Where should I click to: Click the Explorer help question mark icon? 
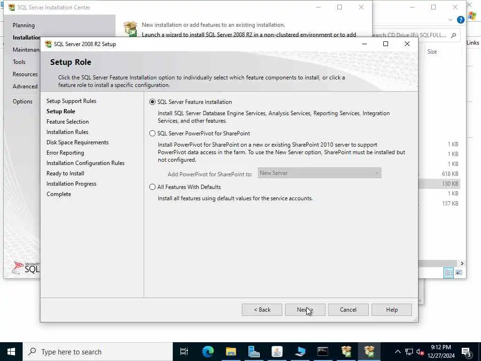click(x=460, y=20)
